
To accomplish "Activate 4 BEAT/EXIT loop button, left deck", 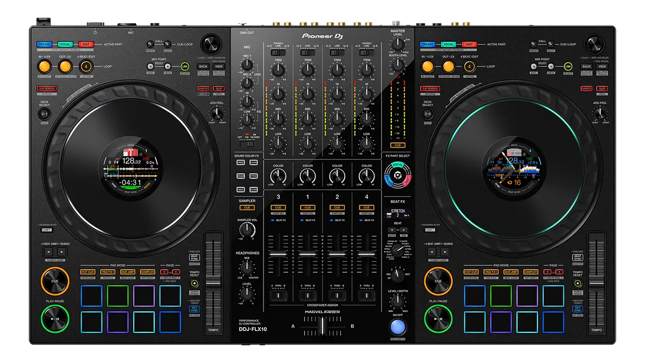I will 86,67.
